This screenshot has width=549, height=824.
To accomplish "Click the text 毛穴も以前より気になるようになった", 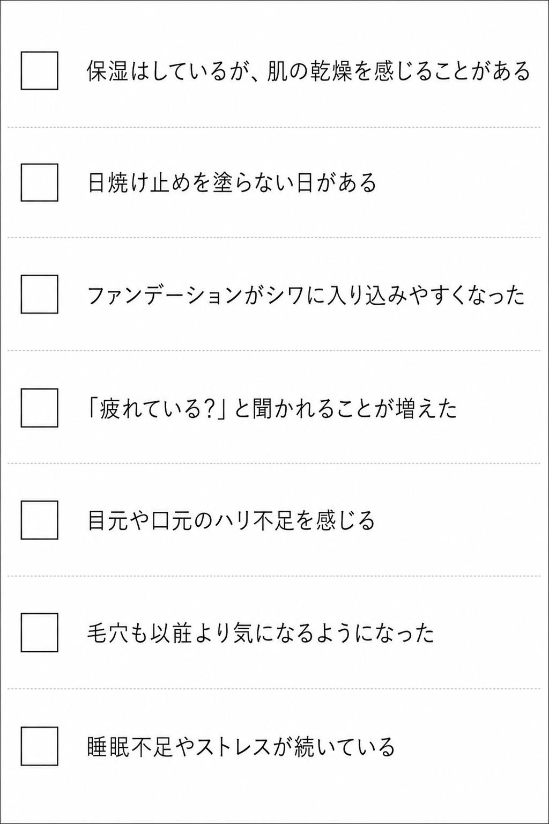I will 261,634.
